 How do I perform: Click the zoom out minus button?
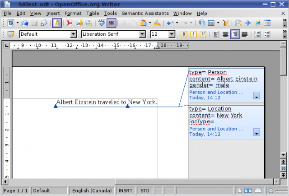271,191
